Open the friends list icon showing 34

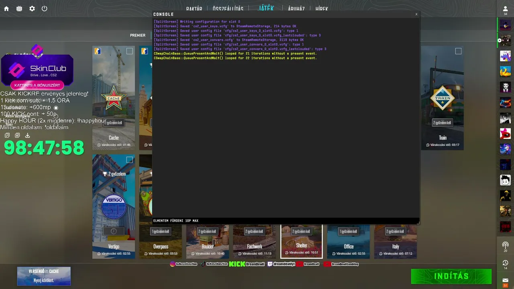pos(505,10)
